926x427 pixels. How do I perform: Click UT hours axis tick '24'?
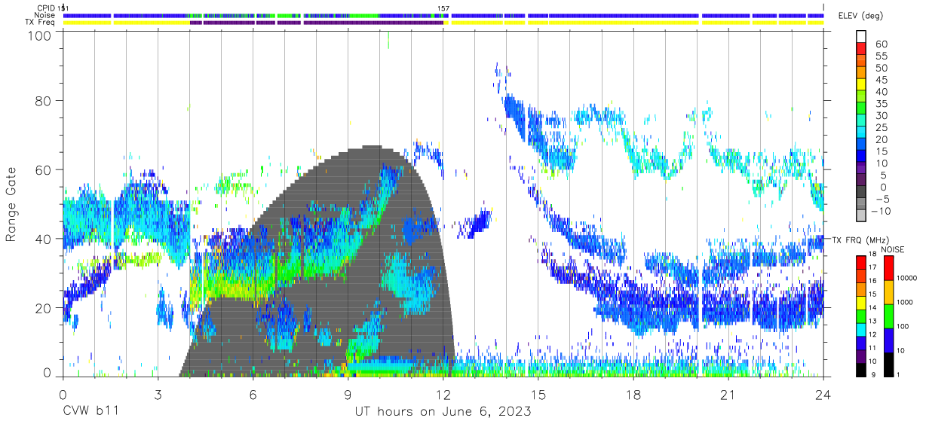pos(823,395)
